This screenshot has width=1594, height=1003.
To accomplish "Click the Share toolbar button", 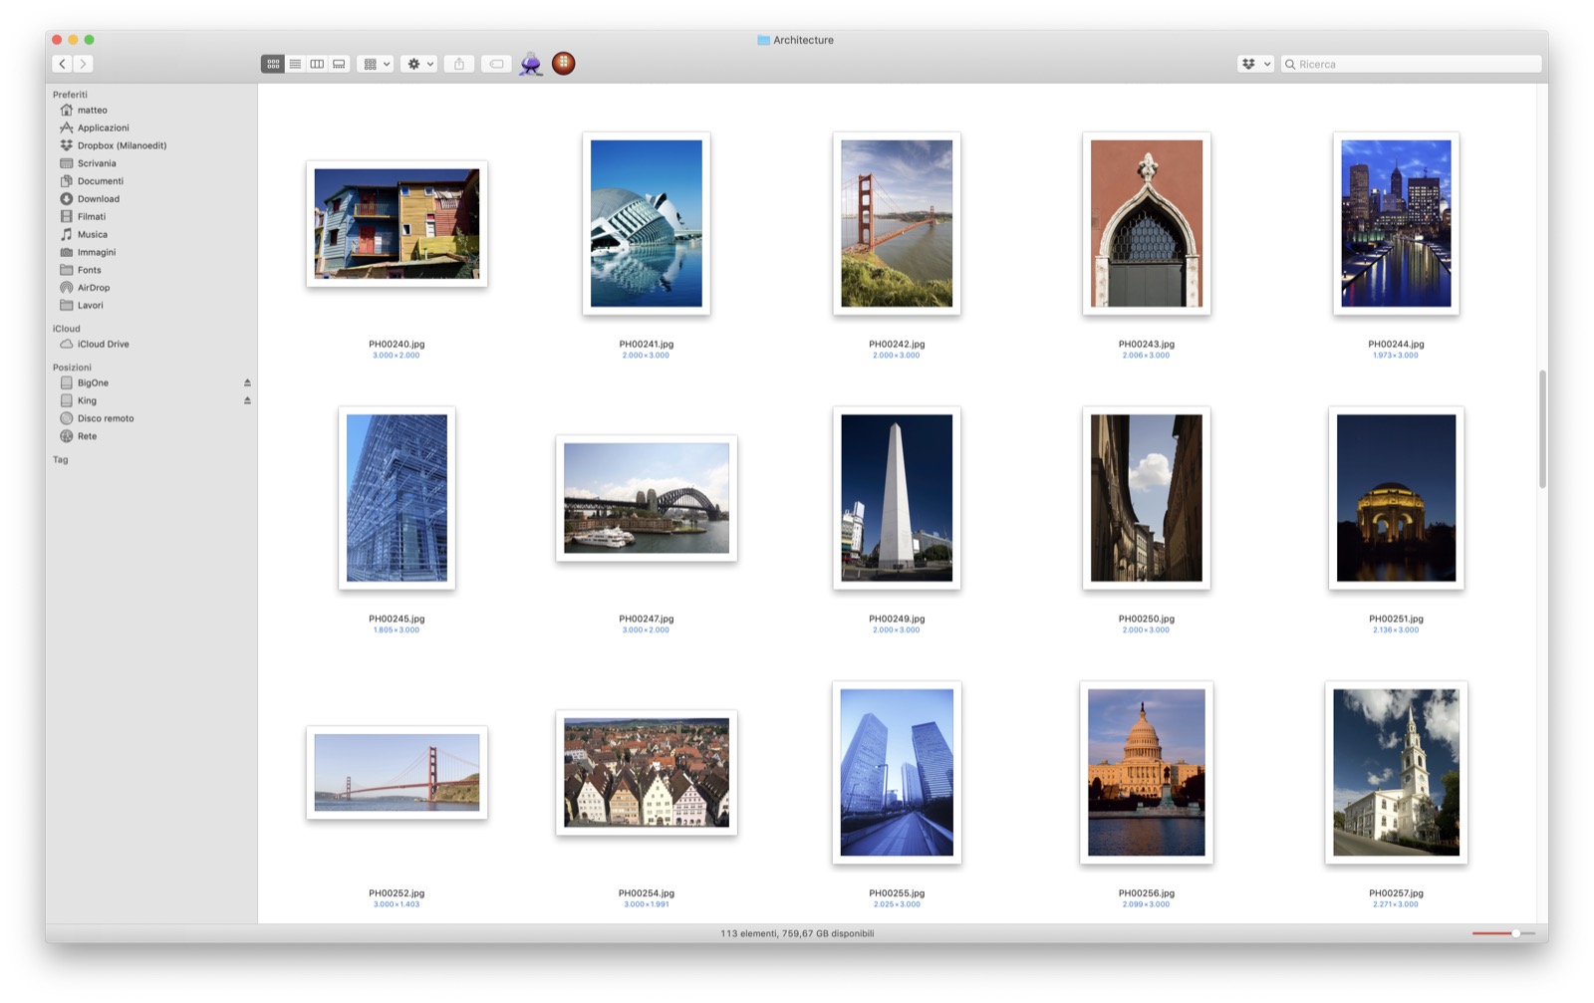I will tap(459, 64).
